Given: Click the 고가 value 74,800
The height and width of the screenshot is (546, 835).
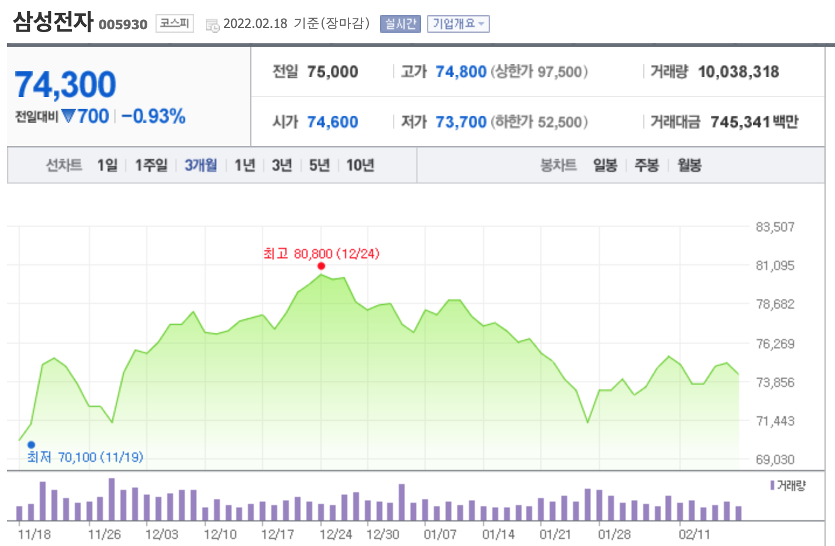Looking at the screenshot, I should pos(461,72).
